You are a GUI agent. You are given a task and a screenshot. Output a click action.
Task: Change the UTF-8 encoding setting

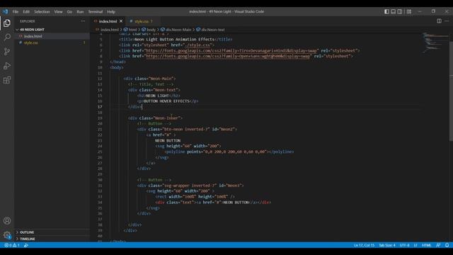point(404,245)
